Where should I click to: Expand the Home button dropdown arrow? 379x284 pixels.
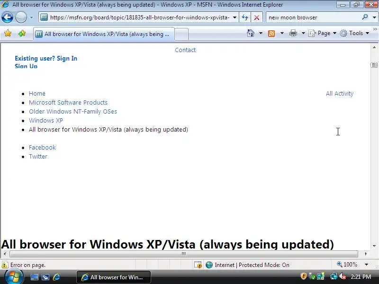click(x=261, y=33)
